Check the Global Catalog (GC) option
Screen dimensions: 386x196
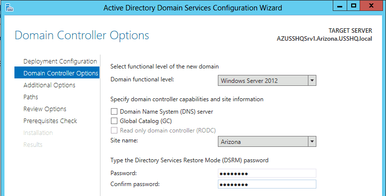coord(114,121)
